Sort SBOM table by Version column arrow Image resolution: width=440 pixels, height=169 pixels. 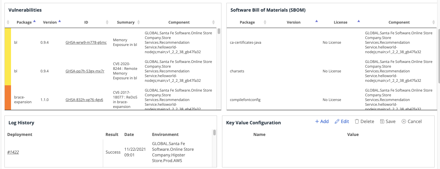coord(316,21)
